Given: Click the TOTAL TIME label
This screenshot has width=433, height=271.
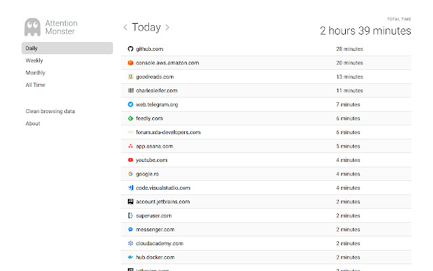Looking at the screenshot, I should pyautogui.click(x=399, y=19).
